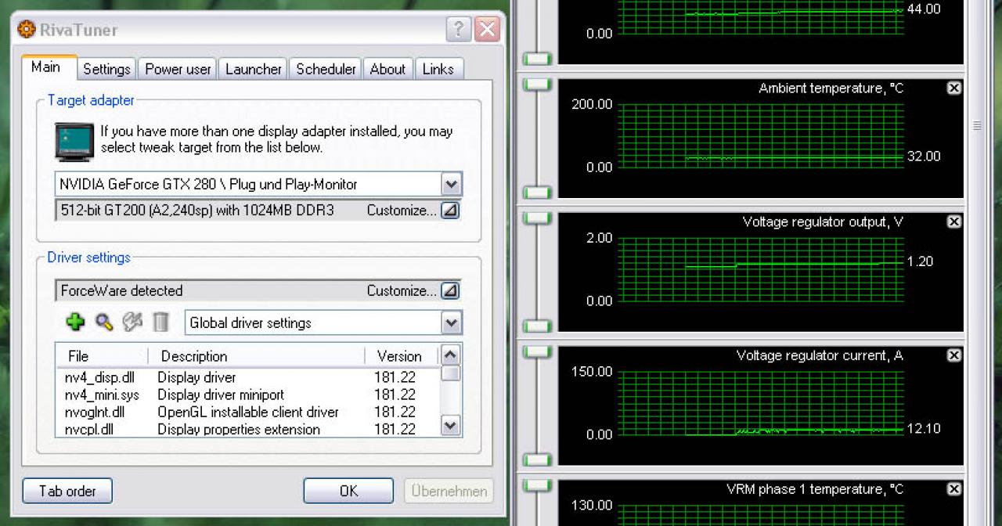
Task: Open the About tab
Action: (387, 69)
